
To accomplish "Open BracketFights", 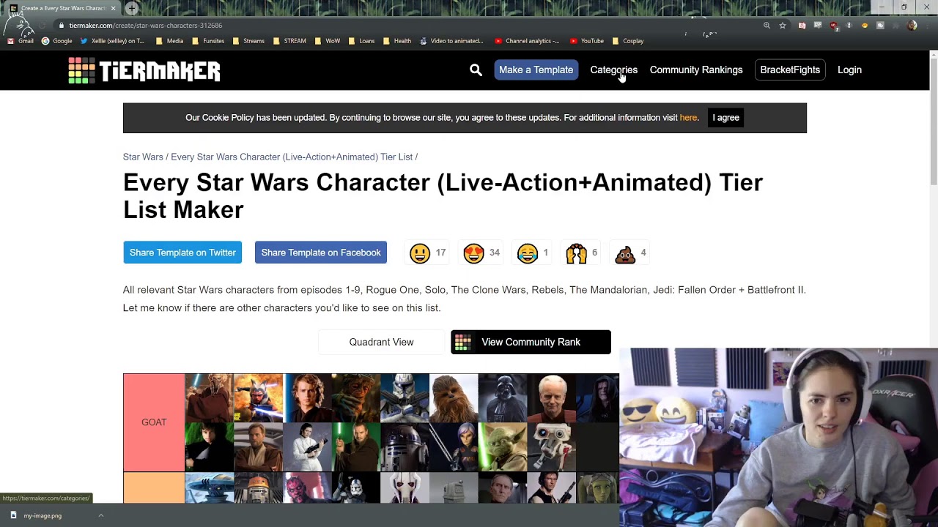I will [790, 70].
